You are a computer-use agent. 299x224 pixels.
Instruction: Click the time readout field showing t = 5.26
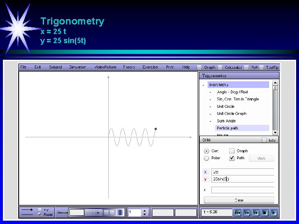[217, 212]
